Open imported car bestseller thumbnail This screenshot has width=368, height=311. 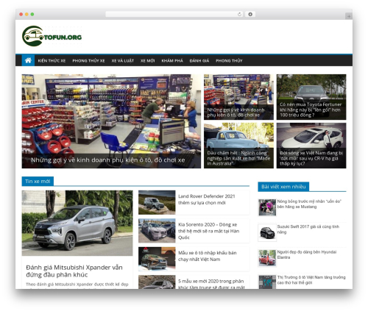157,259
